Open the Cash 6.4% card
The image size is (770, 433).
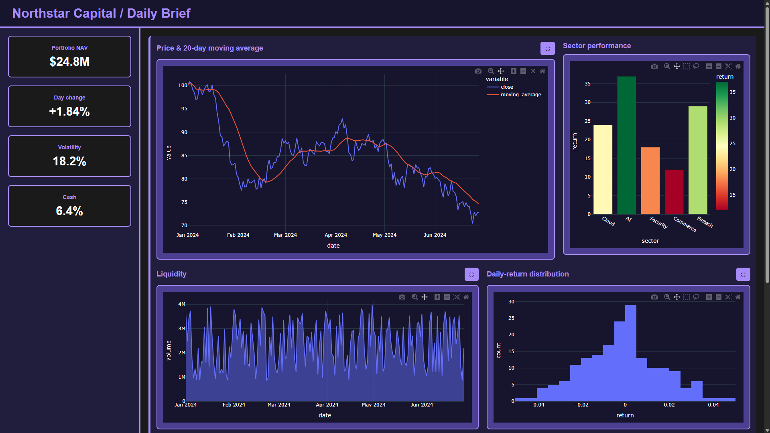[x=69, y=206]
